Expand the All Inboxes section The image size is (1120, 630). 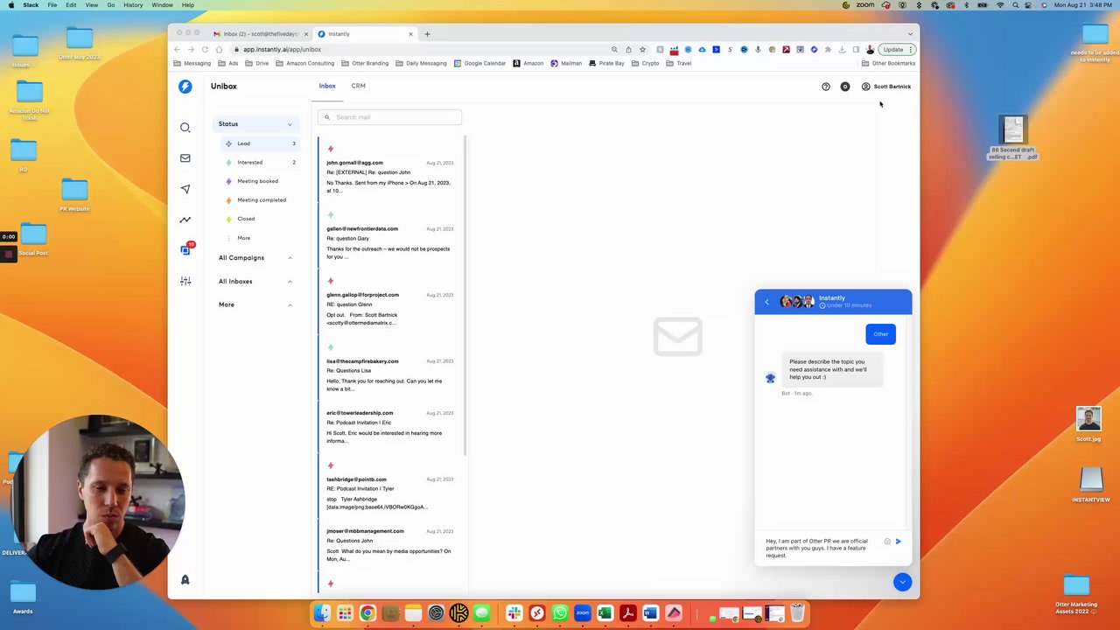pyautogui.click(x=290, y=282)
